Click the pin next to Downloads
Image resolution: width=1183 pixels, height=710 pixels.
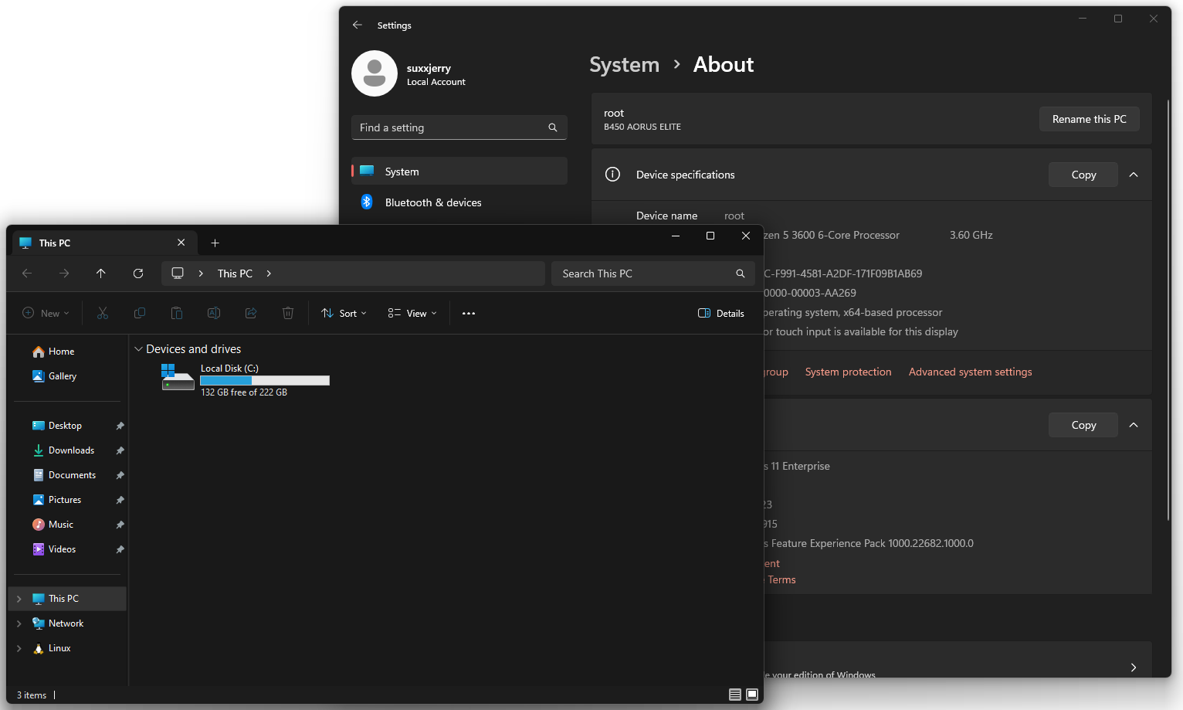[120, 450]
